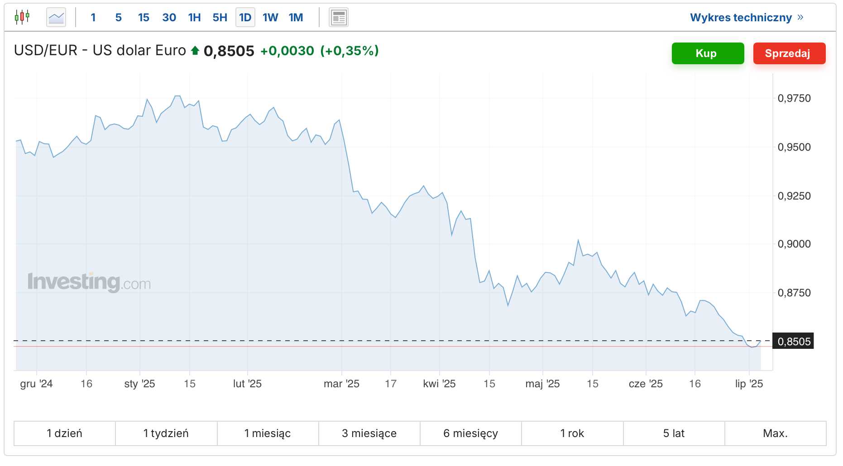Show the 6 miesięcy time range
Screen dimensions: 843x466
(x=470, y=433)
